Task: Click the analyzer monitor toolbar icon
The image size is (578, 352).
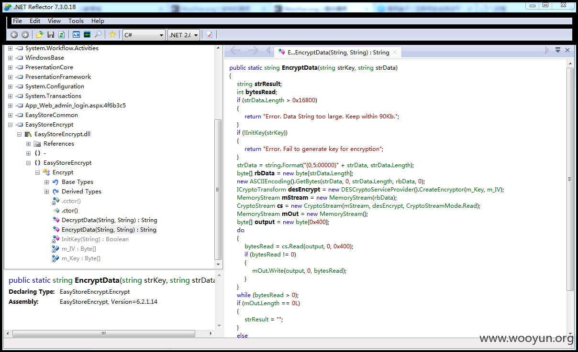Action: (87, 34)
